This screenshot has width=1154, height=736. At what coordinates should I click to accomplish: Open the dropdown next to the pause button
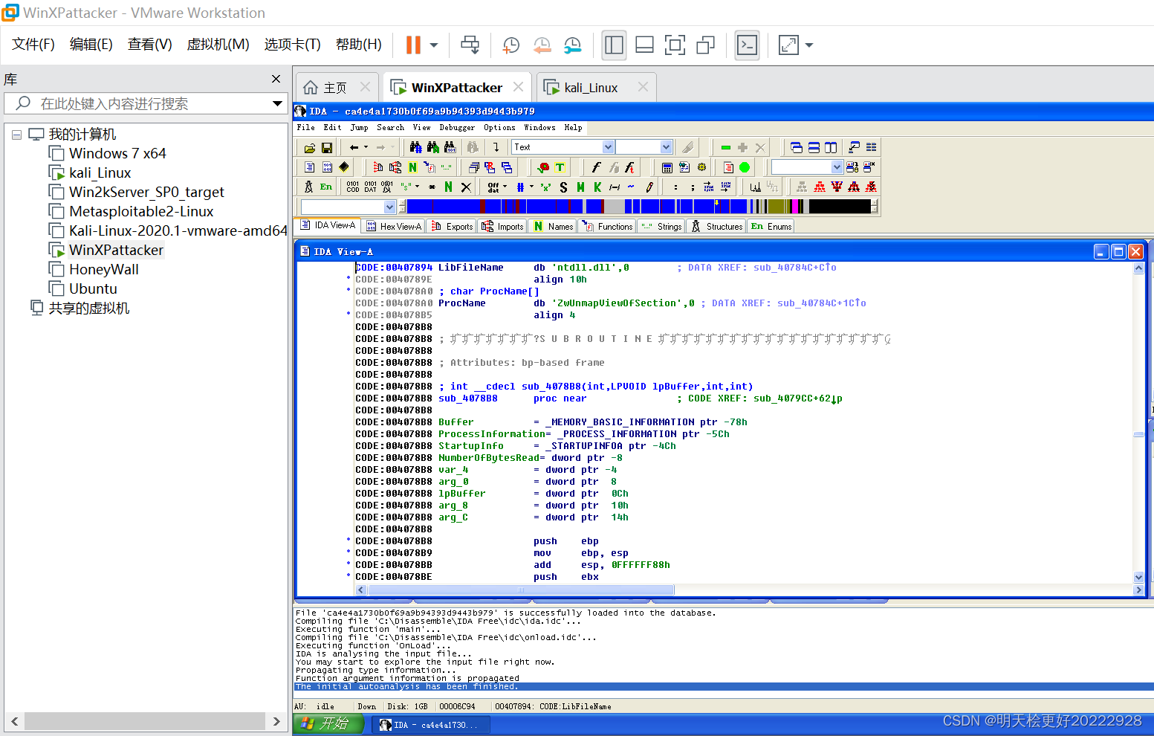[x=434, y=45]
